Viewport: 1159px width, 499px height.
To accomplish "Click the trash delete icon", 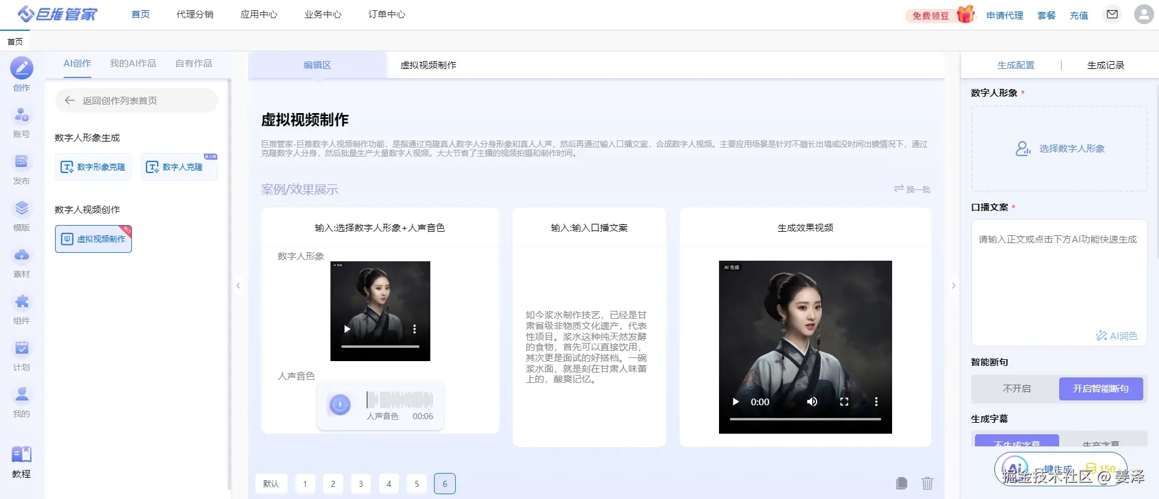I will (x=927, y=483).
